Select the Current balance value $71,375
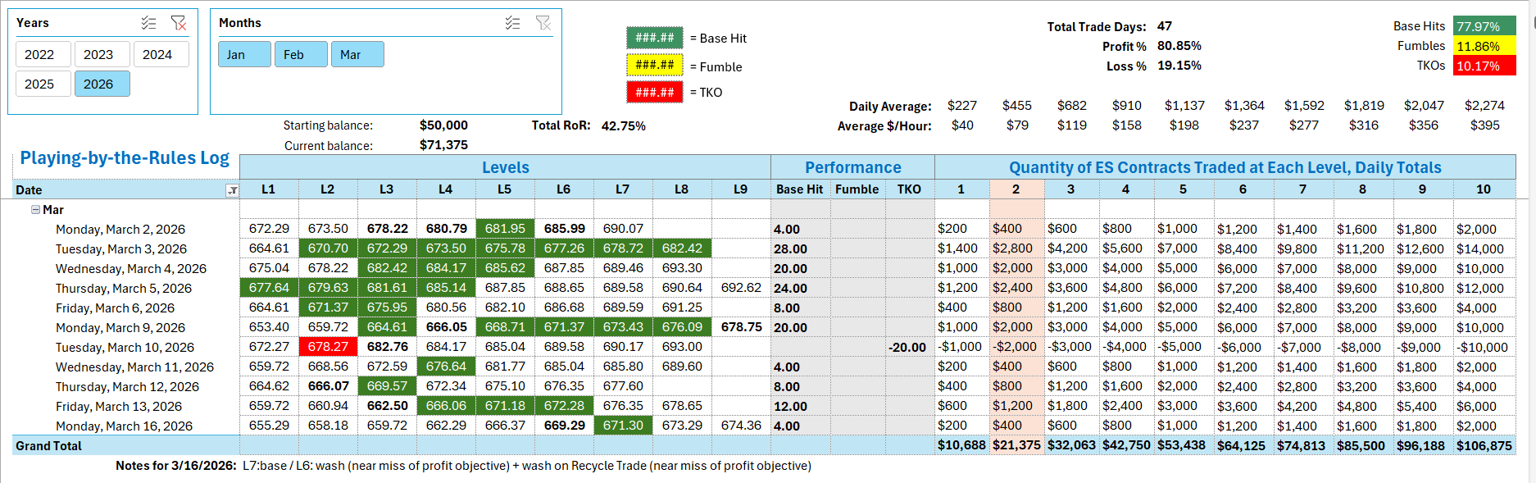 pos(443,145)
